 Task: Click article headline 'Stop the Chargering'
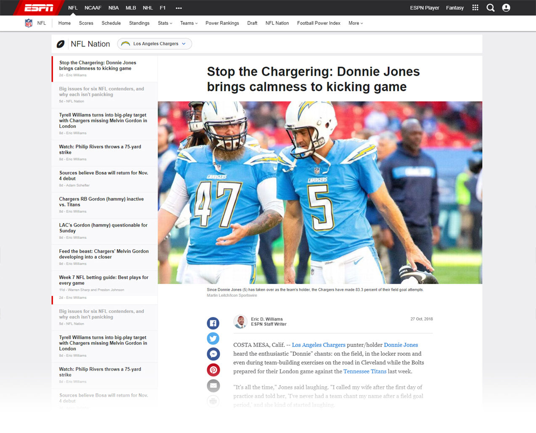tap(313, 79)
